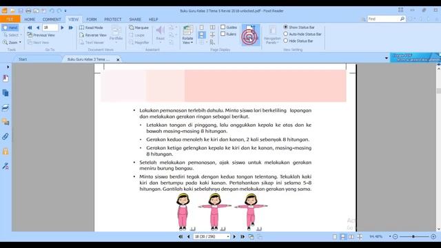The height and width of the screenshot is (248, 441).
Task: Switch to the PROTECT ribbon tab
Action: [113, 19]
